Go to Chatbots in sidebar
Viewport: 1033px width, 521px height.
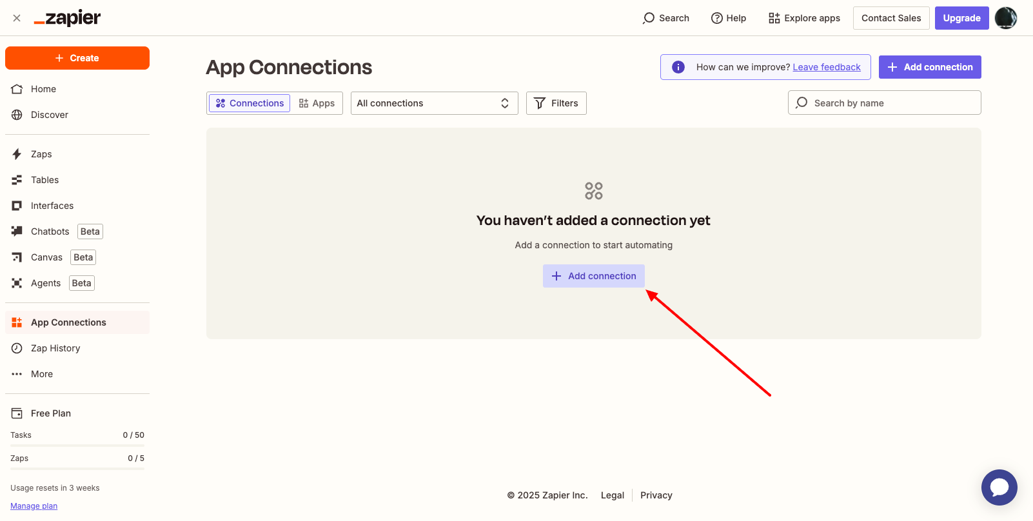click(x=77, y=231)
